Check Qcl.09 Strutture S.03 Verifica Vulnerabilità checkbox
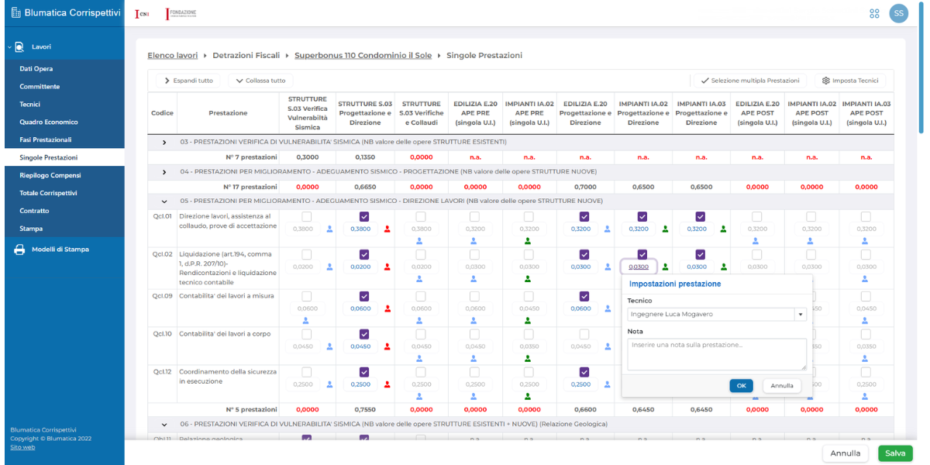 coord(307,296)
